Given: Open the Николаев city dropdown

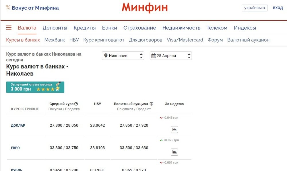Looking at the screenshot, I should pos(123,56).
